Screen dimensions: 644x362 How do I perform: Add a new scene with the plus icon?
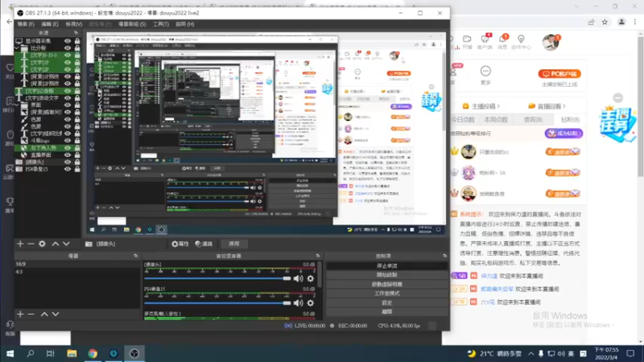[x=20, y=314]
